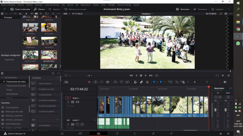Open Project settings gear icon
The width and height of the screenshot is (243, 136).
[x=228, y=134]
